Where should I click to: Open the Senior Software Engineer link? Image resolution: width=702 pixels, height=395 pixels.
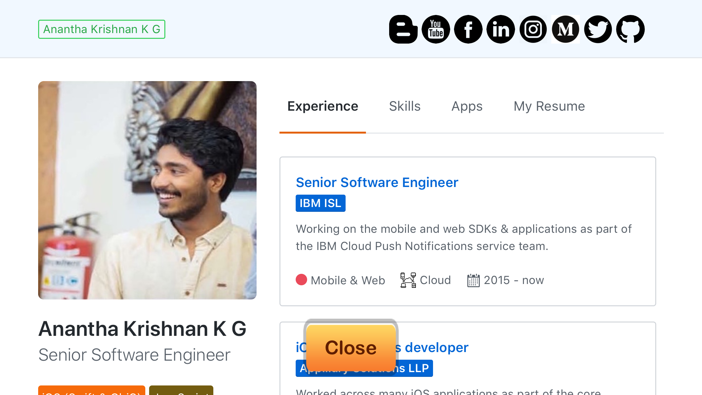377,182
